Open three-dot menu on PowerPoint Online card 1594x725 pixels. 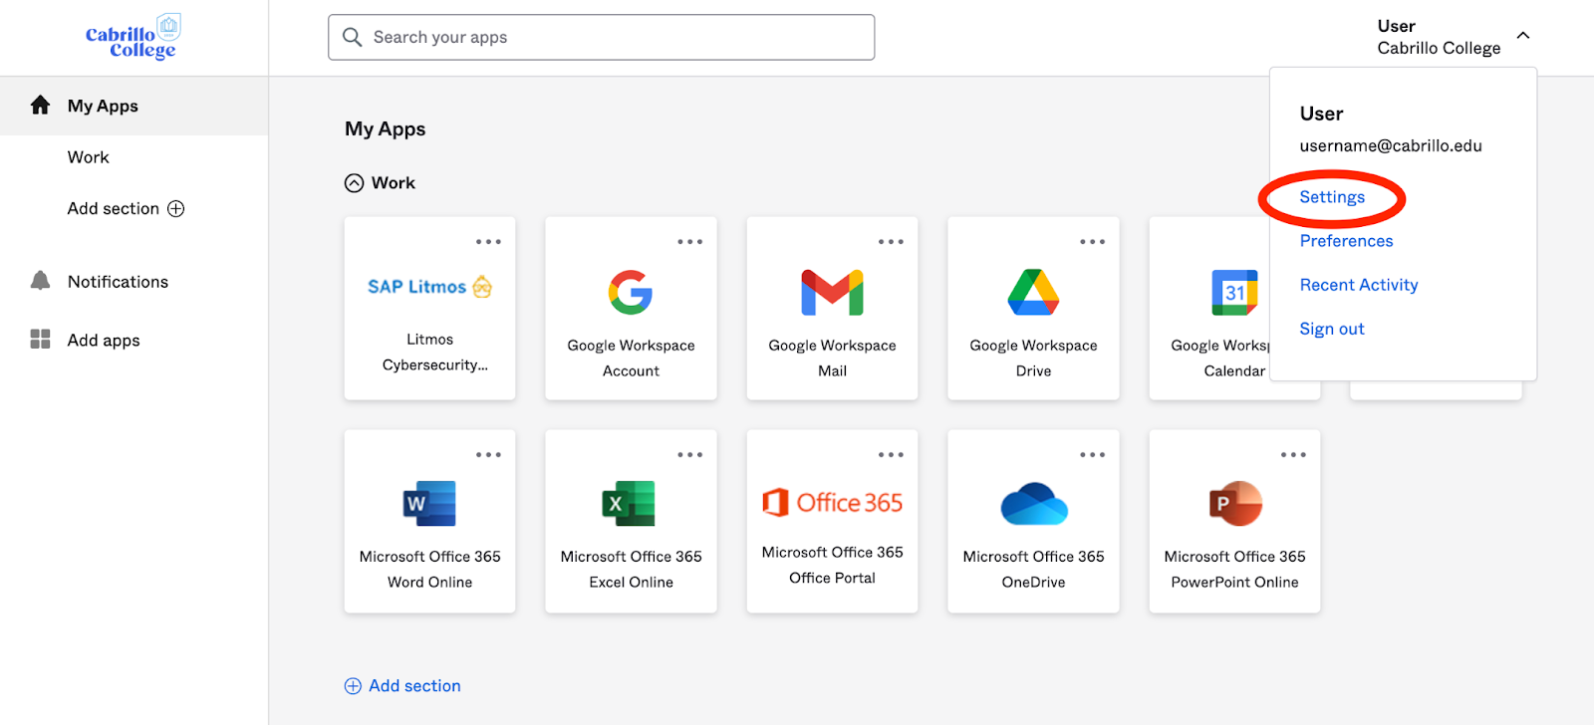pos(1293,455)
